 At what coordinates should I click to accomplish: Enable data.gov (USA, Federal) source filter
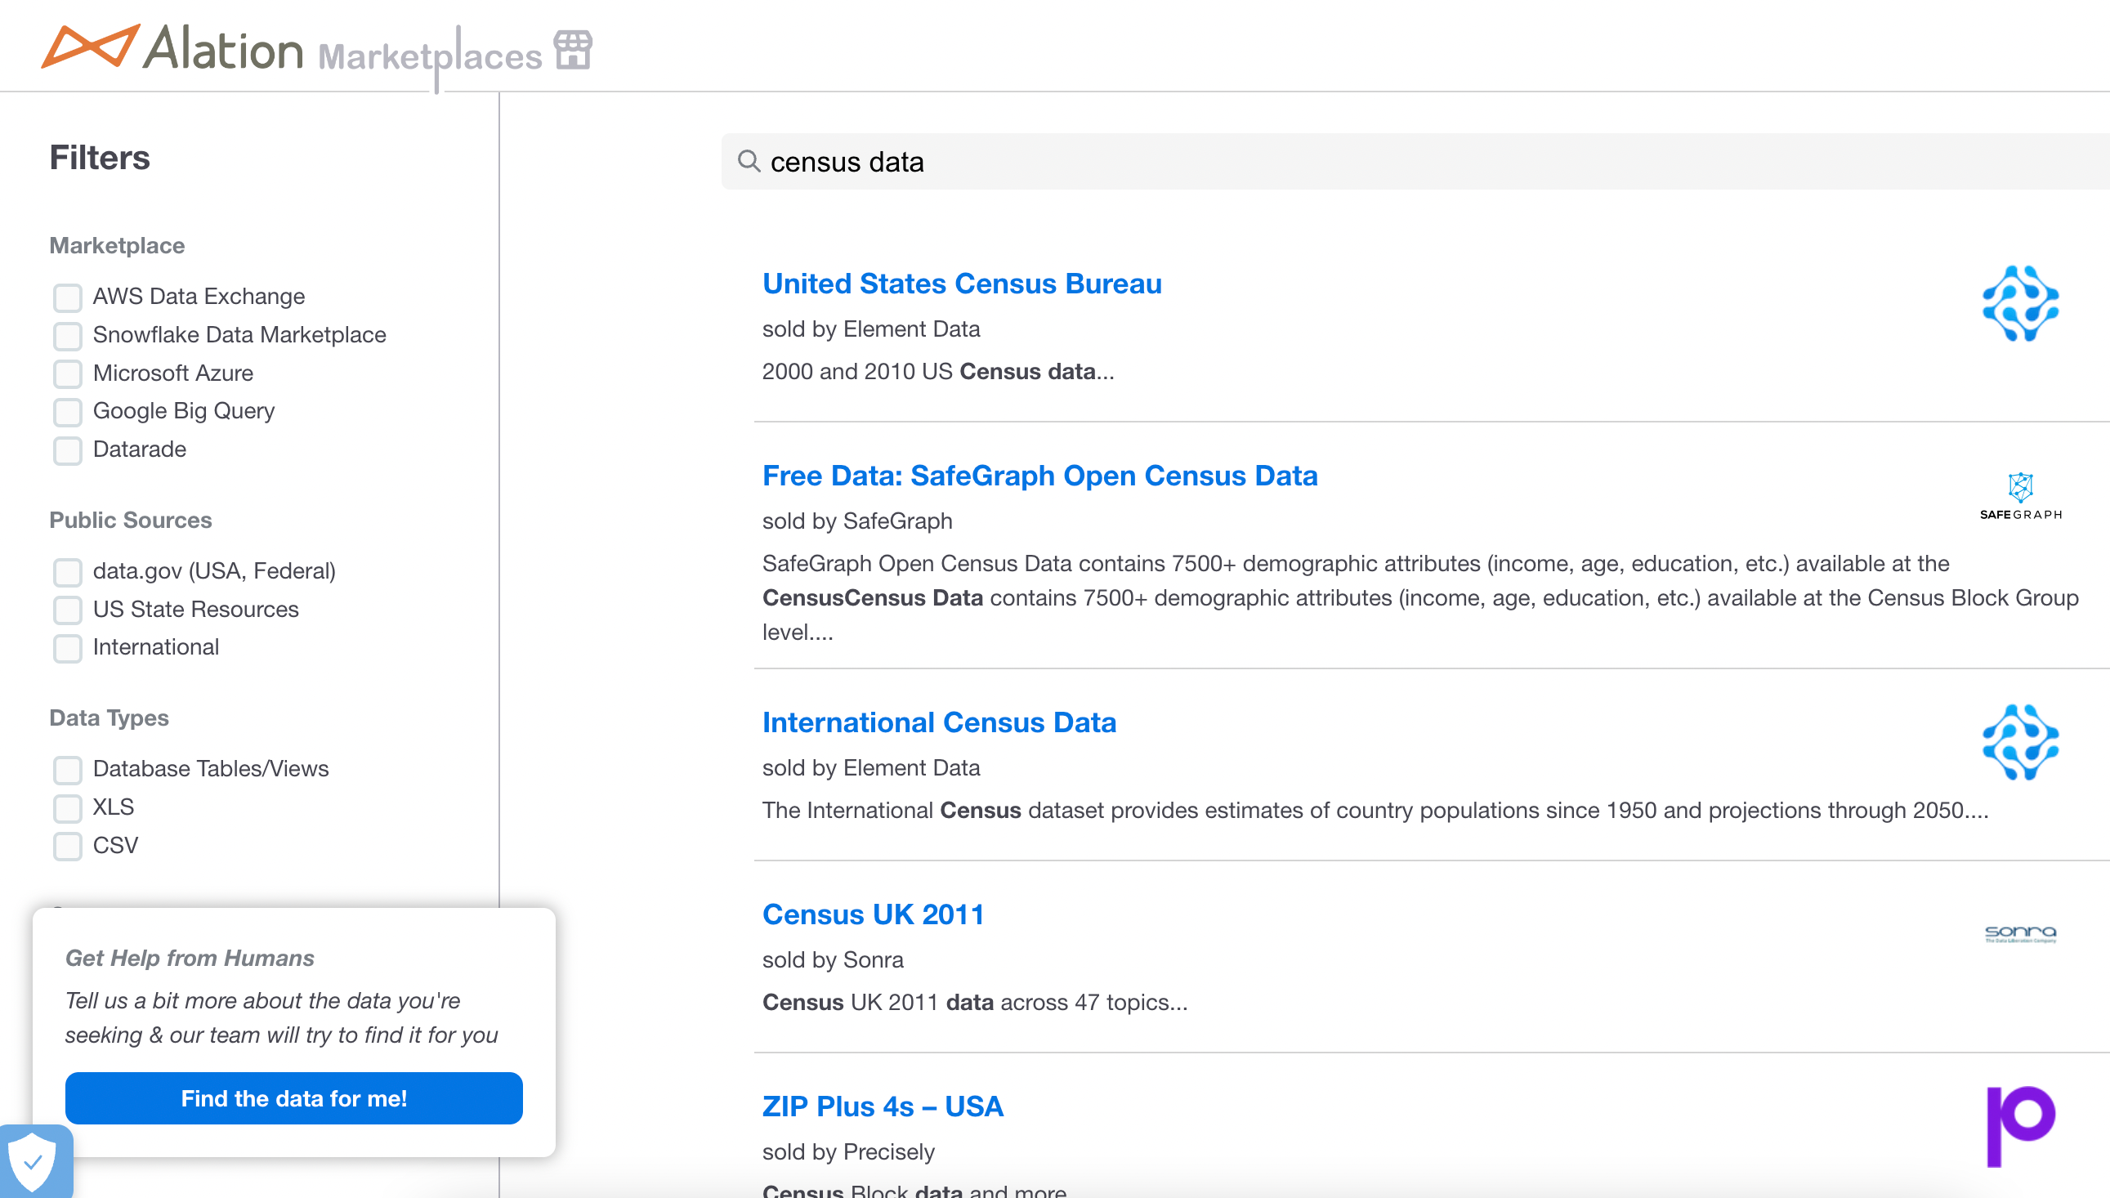[x=68, y=572]
